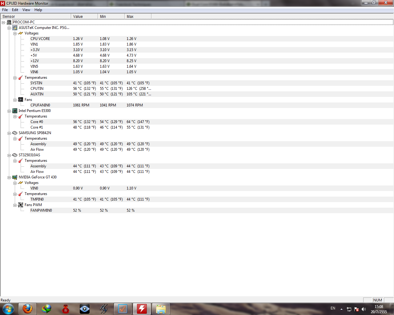Click the Intel Pentium E5300 processor icon
Image resolution: width=394 pixels, height=315 pixels.
(x=15, y=111)
